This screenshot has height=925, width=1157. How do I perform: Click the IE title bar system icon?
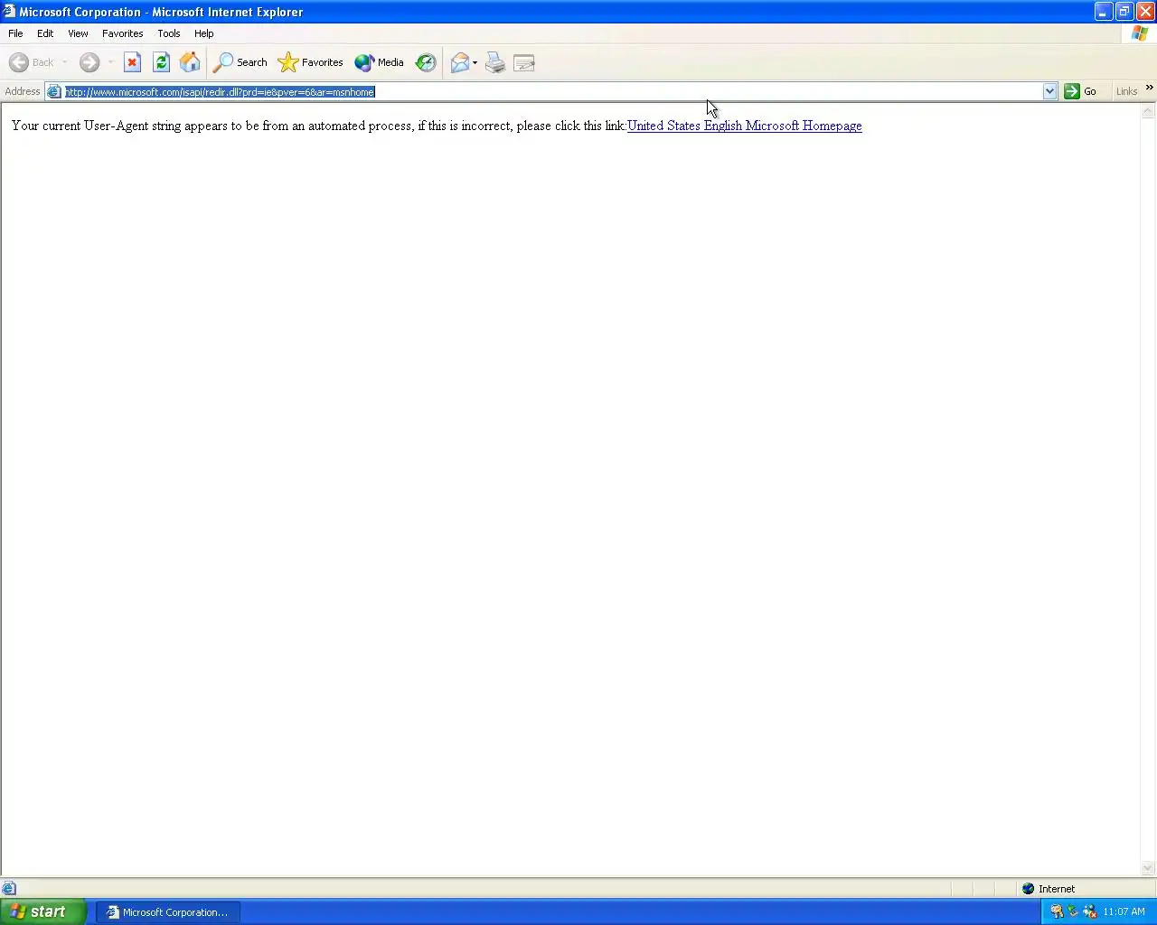pyautogui.click(x=9, y=12)
